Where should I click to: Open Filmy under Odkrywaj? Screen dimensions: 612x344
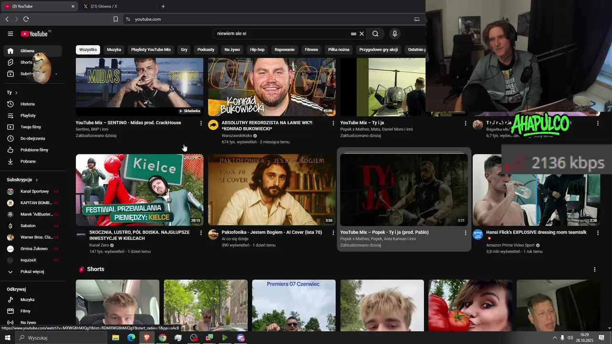[33, 311]
